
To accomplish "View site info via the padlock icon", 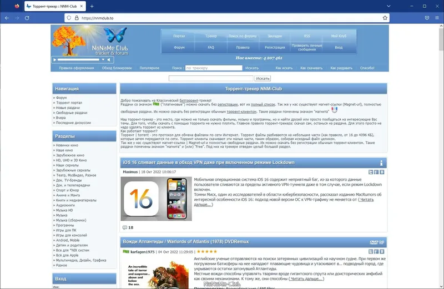I will [x=77, y=18].
